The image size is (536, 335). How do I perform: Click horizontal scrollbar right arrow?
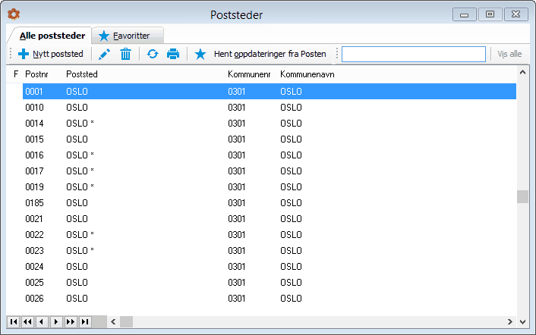click(x=509, y=321)
